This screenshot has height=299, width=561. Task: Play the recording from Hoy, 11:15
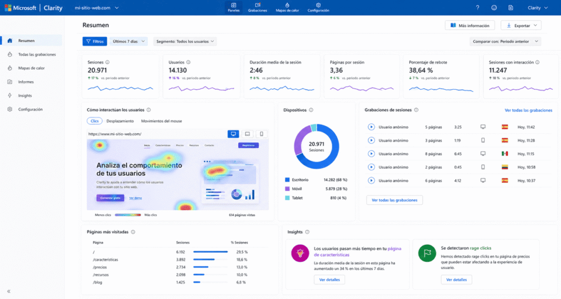pos(371,154)
